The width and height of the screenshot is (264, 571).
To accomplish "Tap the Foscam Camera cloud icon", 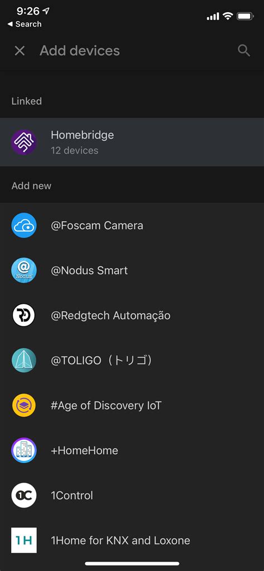I will coord(24,225).
